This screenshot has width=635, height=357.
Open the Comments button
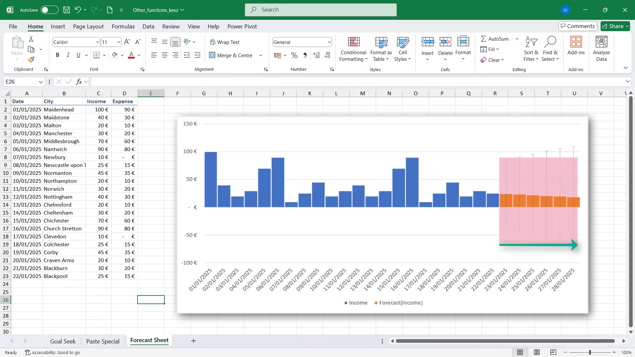tap(577, 26)
